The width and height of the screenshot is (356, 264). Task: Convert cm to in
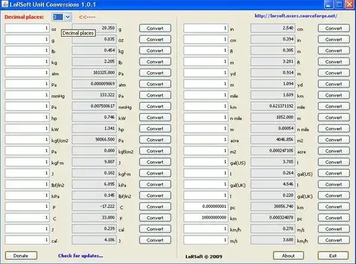pyautogui.click(x=333, y=40)
